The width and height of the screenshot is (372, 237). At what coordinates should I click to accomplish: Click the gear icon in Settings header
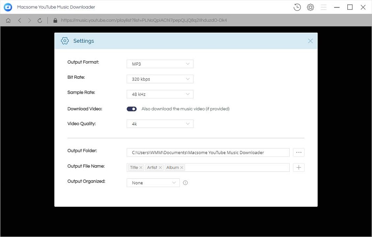[65, 41]
